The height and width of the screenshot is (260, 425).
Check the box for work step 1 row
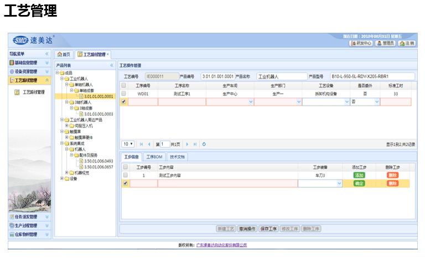(x=125, y=175)
